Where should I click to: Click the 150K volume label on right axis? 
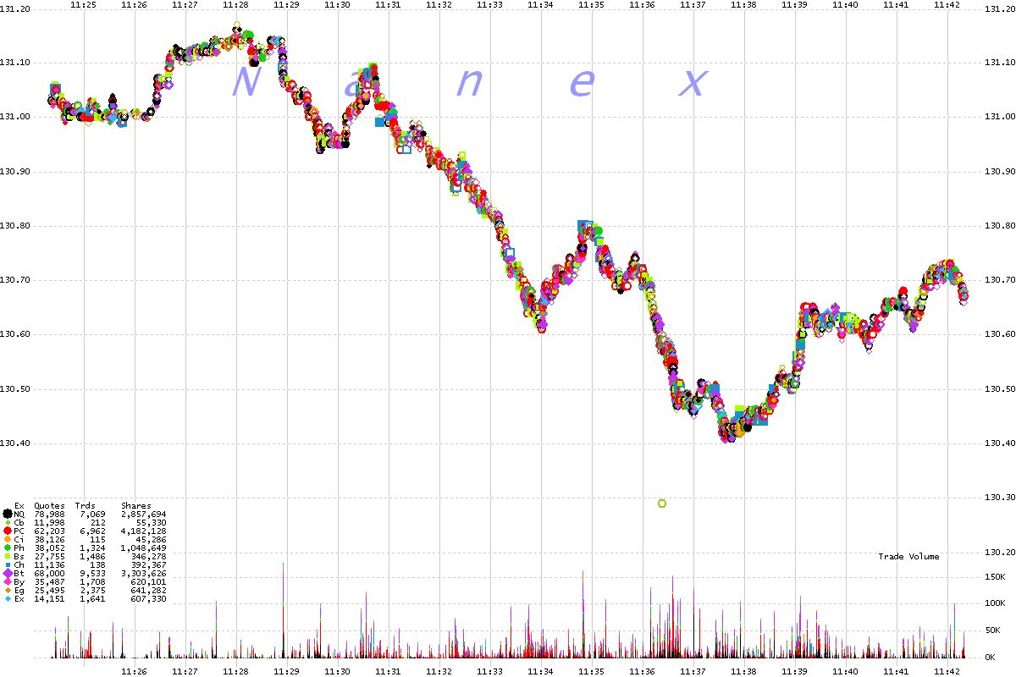point(994,577)
